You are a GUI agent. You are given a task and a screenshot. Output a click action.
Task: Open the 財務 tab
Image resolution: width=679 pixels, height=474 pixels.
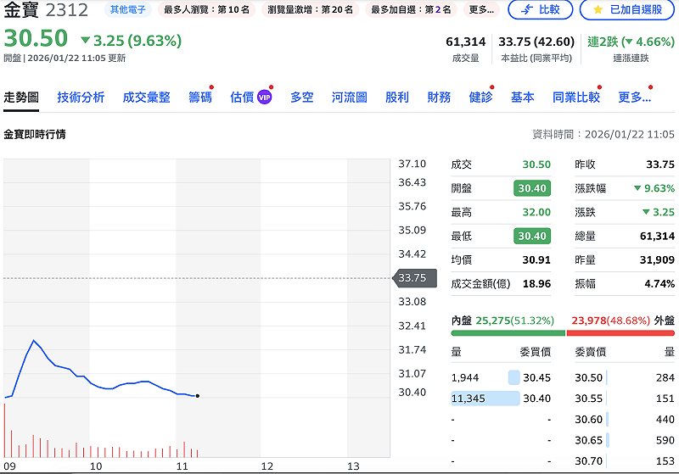click(439, 98)
